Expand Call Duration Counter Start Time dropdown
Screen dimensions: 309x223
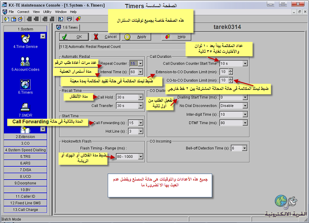(245, 63)
